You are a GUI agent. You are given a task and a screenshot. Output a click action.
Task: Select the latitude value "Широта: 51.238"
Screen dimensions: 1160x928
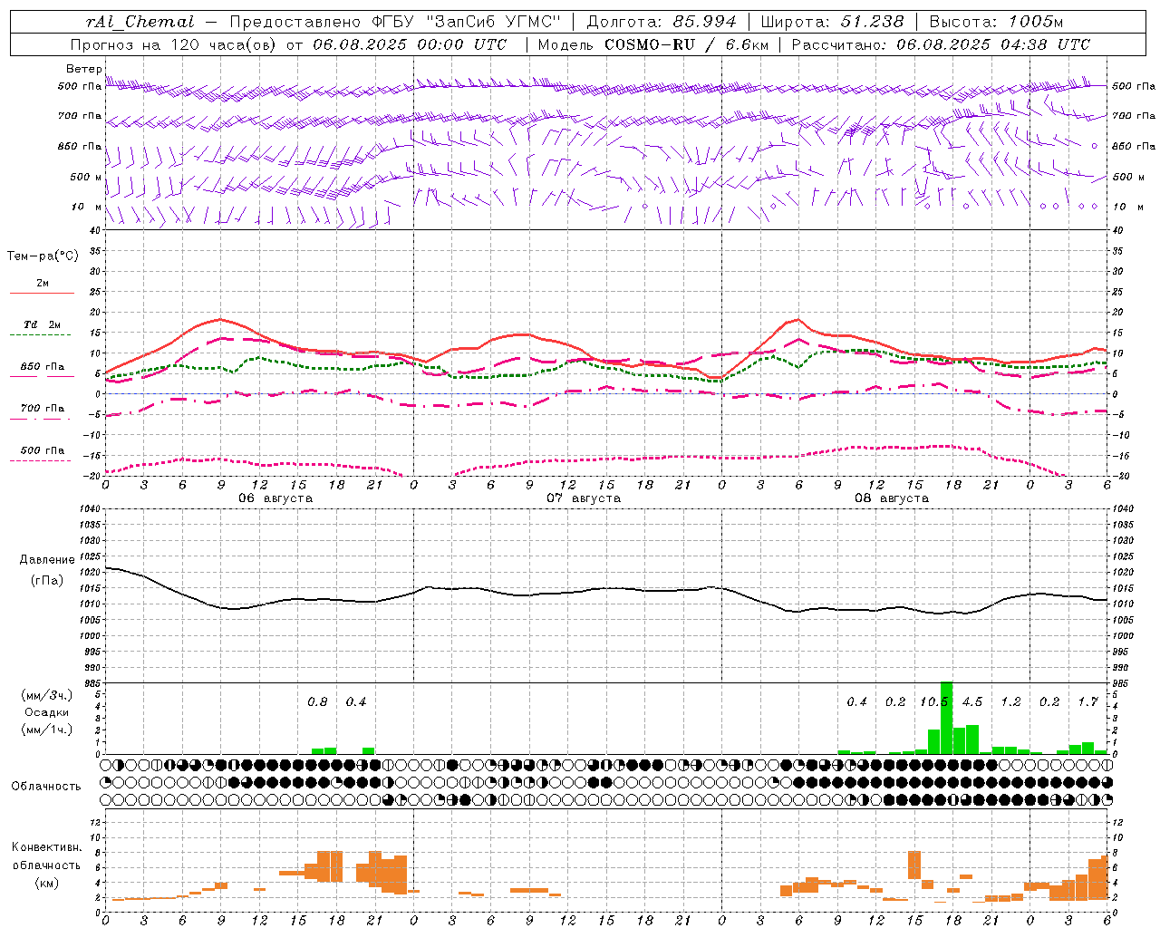tap(832, 22)
